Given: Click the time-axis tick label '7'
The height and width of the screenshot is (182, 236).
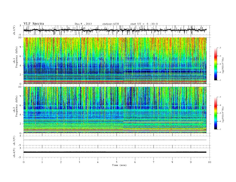Looking at the screenshot, I should click(x=153, y=162).
